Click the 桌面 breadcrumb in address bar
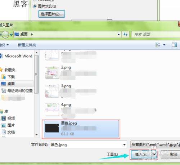 click(24, 34)
